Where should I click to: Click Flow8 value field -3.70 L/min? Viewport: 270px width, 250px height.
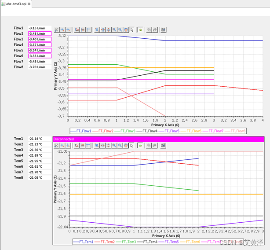pyautogui.click(x=40, y=67)
